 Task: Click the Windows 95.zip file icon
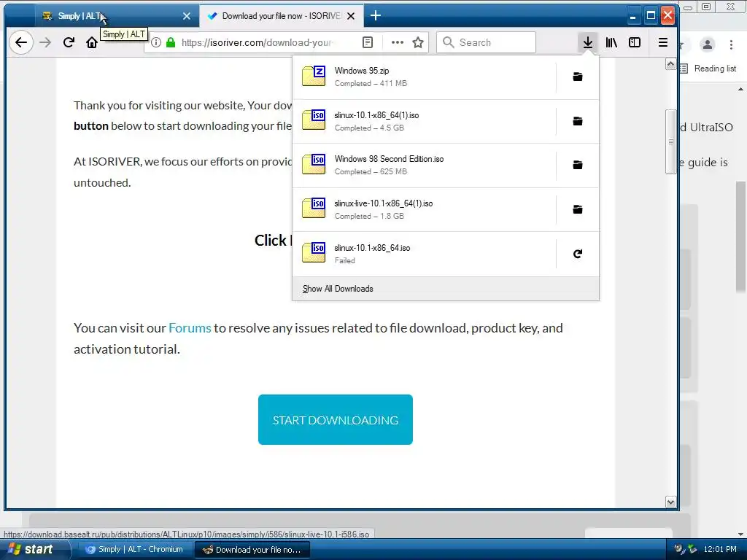tap(314, 76)
